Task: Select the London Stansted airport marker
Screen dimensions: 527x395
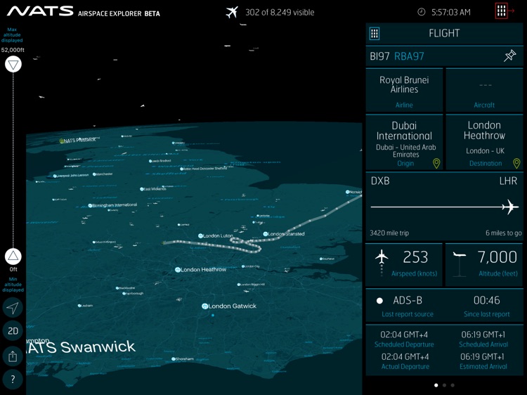Action: tap(265, 233)
